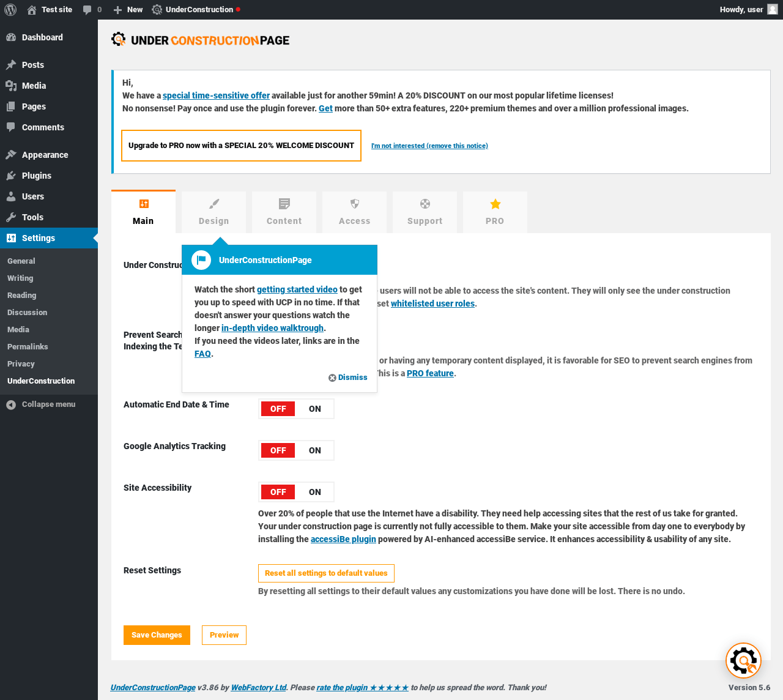Click the lifebuoy icon on the Support tab
Viewport: 783px width, 700px height.
click(425, 204)
